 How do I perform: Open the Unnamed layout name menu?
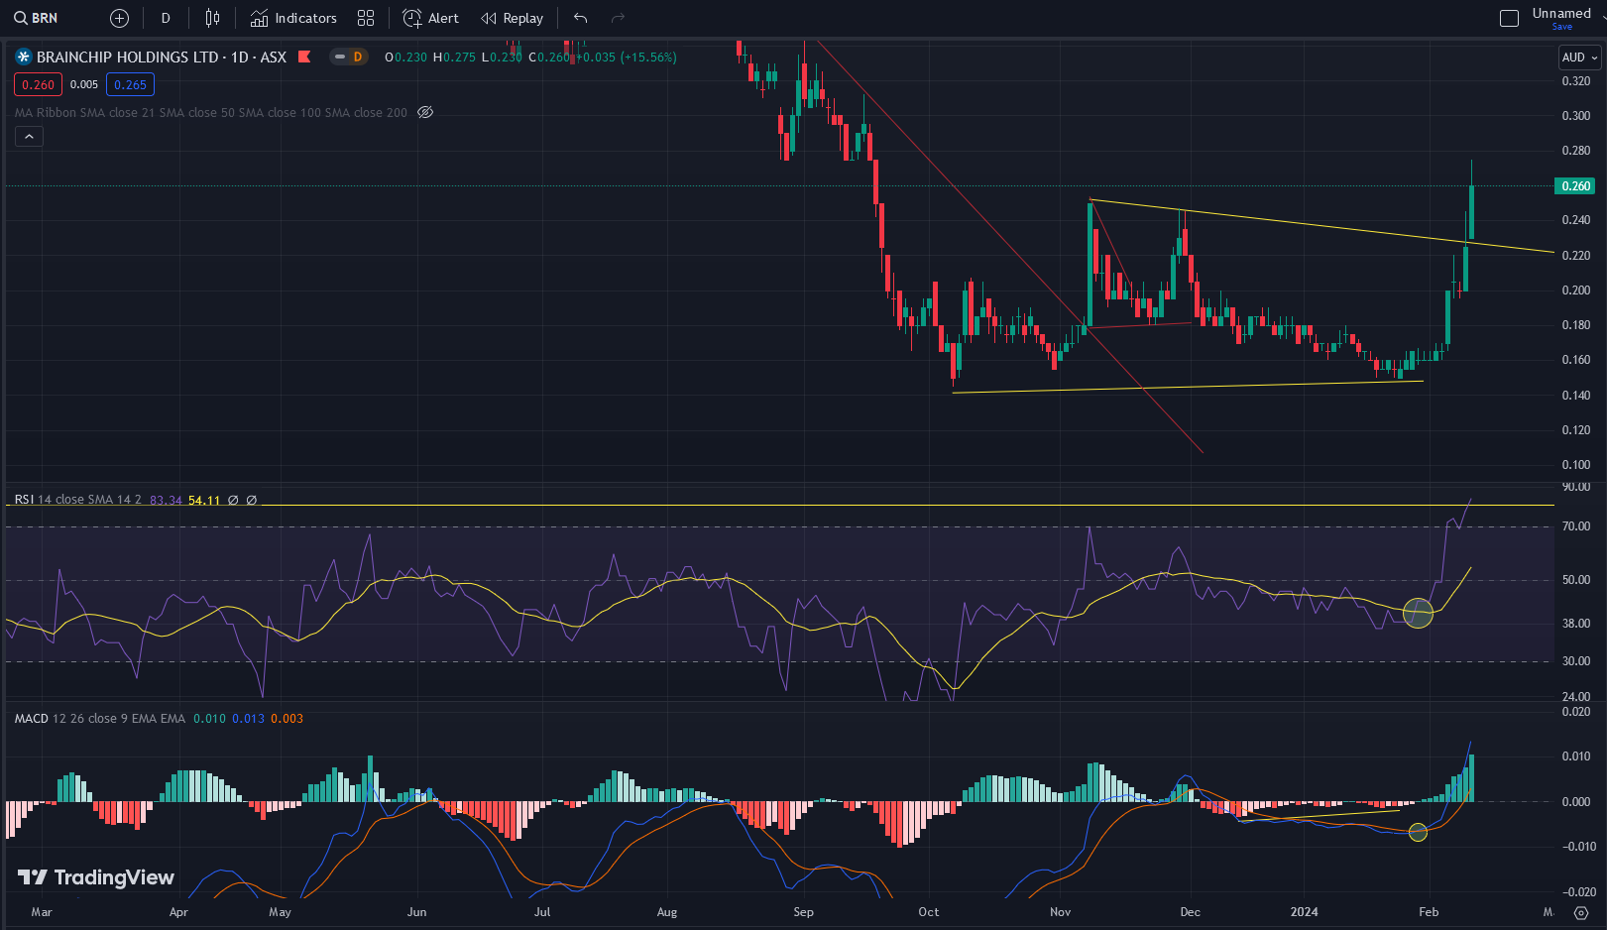point(1561,13)
